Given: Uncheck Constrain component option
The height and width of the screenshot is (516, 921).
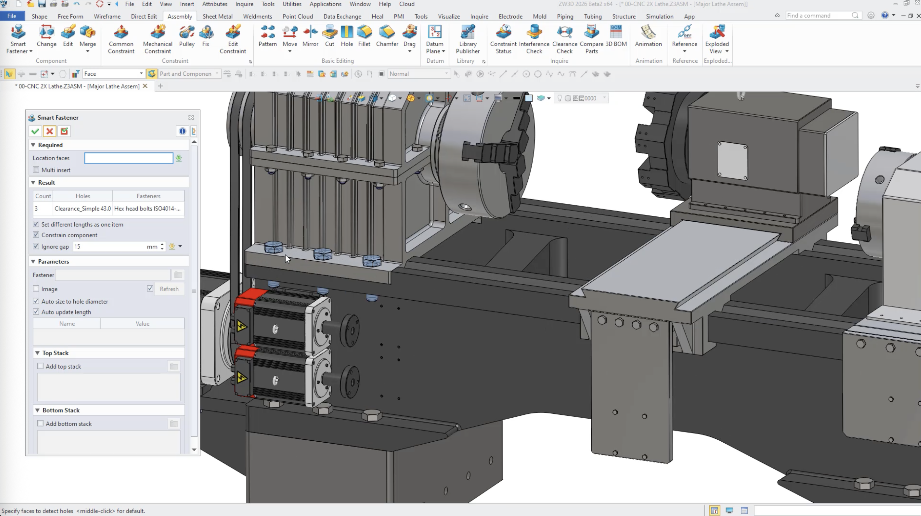Looking at the screenshot, I should coord(36,235).
